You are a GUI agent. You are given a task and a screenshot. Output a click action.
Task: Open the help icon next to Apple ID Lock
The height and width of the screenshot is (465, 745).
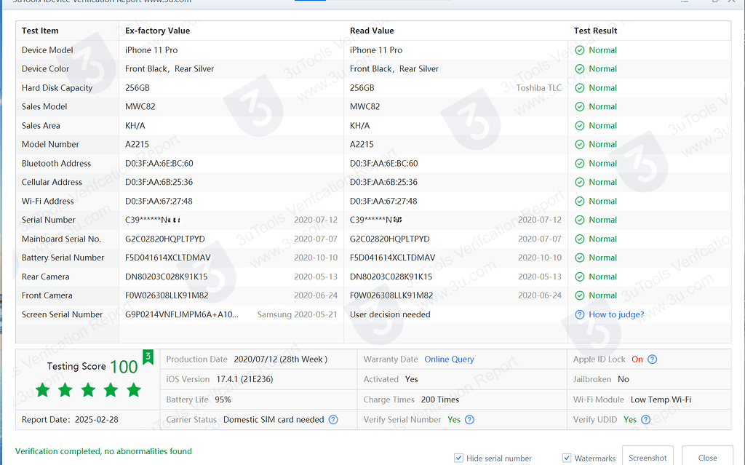653,359
